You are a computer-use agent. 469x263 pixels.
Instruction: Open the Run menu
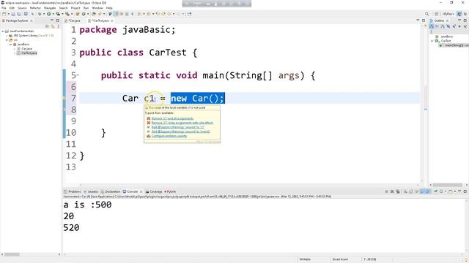[x=86, y=8]
